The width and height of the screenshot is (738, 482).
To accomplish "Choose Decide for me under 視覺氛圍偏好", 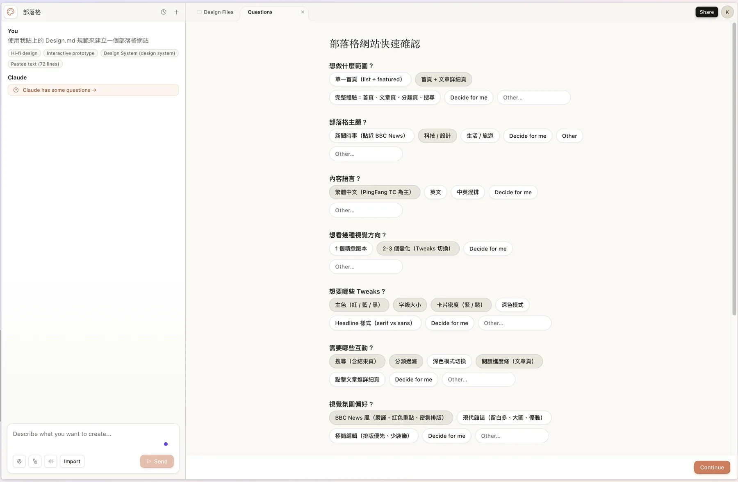I will click(446, 436).
